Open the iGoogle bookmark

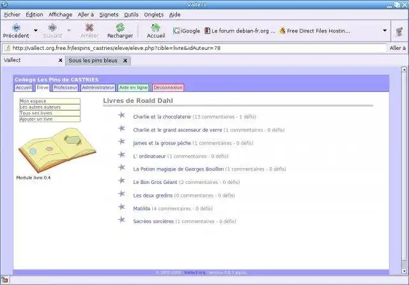pyautogui.click(x=186, y=31)
